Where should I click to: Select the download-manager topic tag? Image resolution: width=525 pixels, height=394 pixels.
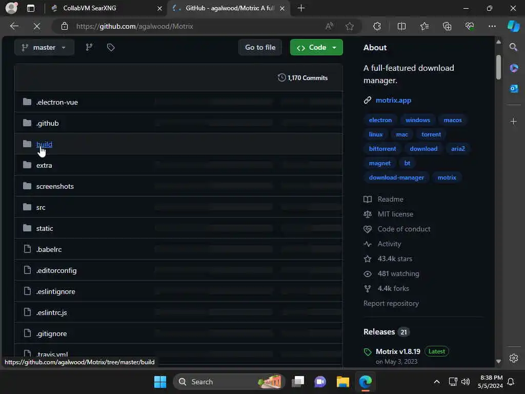(x=396, y=178)
